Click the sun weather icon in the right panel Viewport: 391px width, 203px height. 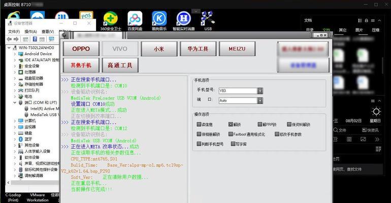tap(376, 111)
